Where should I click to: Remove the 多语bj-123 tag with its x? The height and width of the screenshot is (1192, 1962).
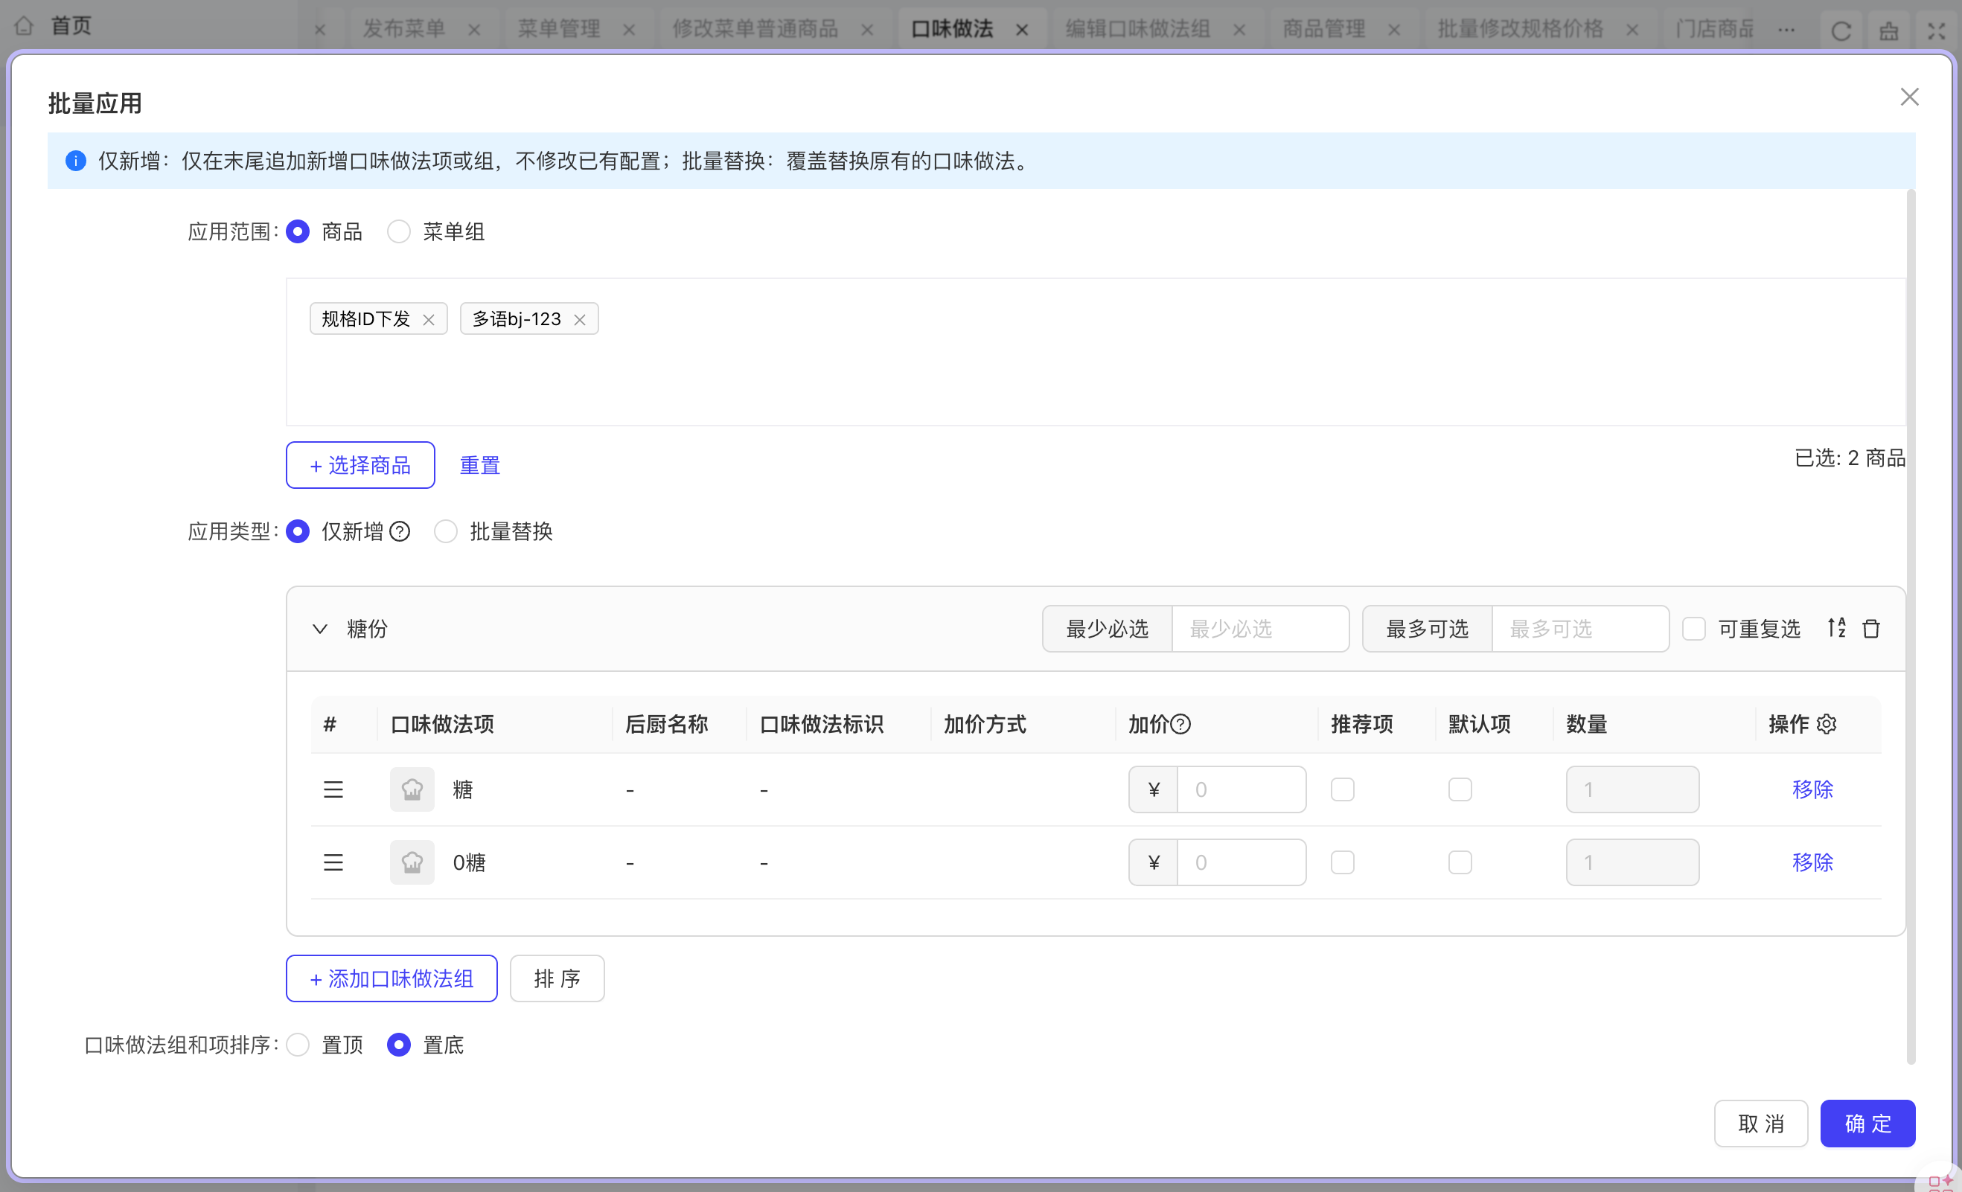580,319
